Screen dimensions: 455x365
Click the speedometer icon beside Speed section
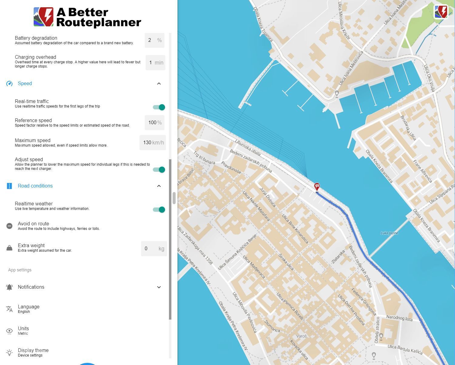point(10,84)
